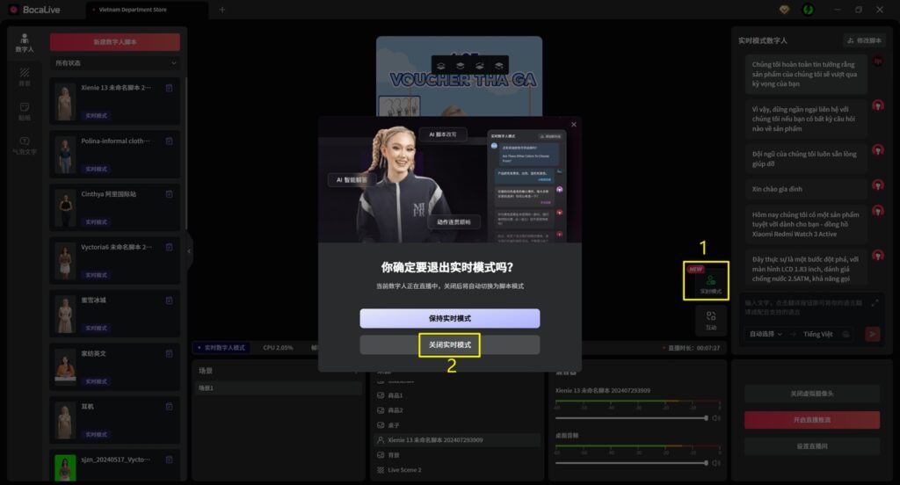Play audio for 'Hôm nay chúng tôi' message
Screen dimensions: 900x485
pos(878,211)
